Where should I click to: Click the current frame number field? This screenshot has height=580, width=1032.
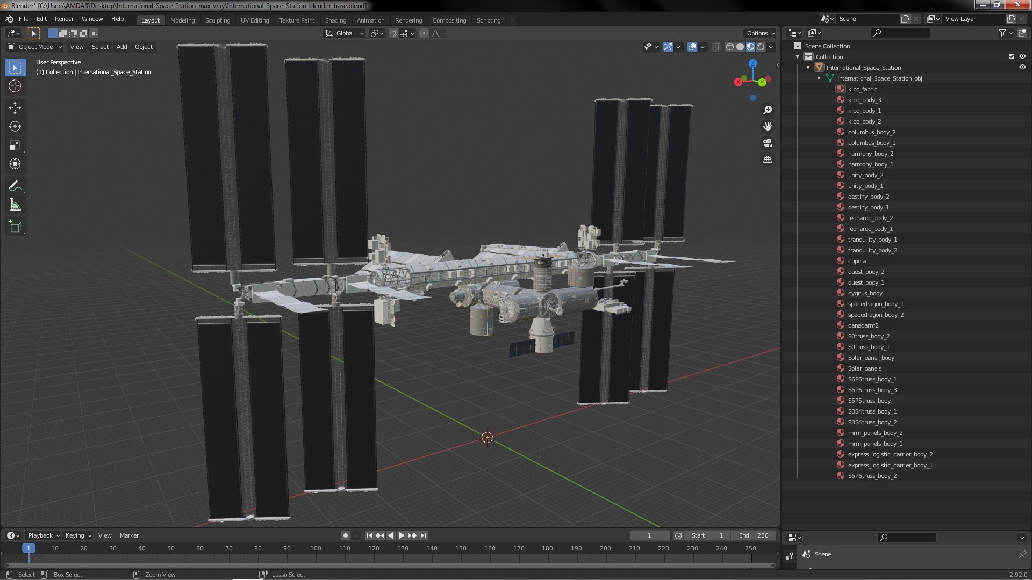pyautogui.click(x=649, y=535)
